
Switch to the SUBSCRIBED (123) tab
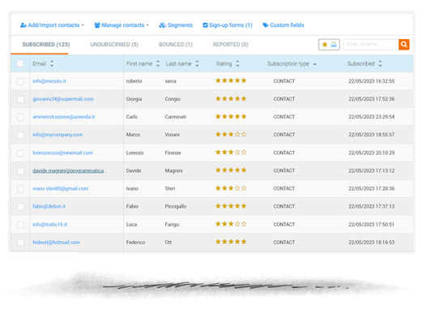46,45
